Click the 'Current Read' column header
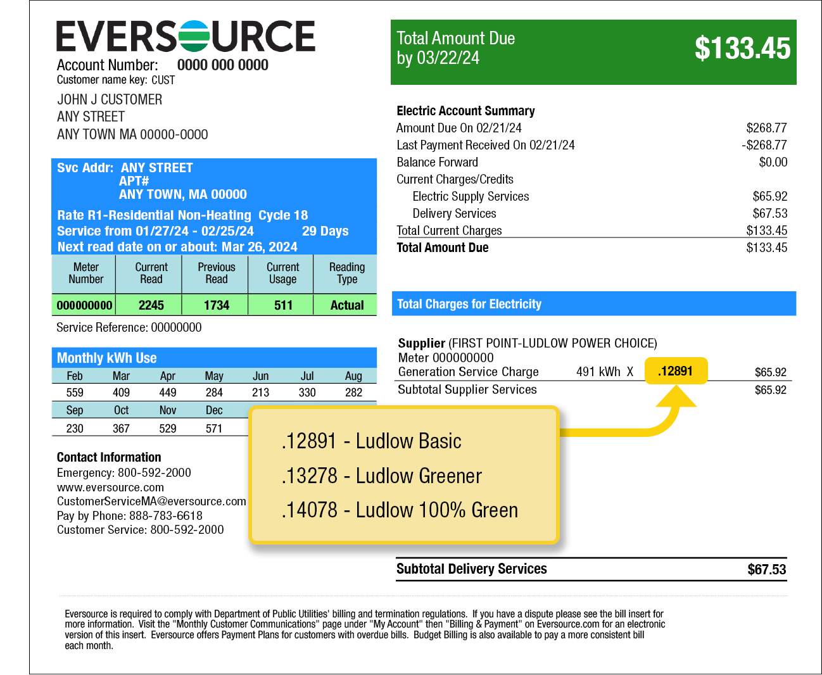This screenshot has width=822, height=675. tap(151, 273)
